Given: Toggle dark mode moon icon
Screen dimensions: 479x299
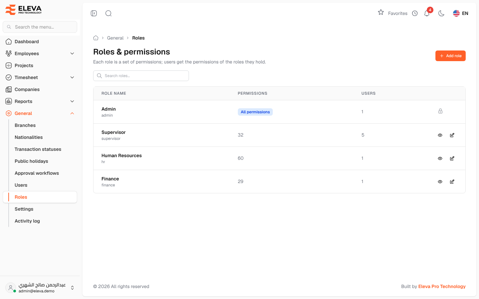Looking at the screenshot, I should 441,13.
